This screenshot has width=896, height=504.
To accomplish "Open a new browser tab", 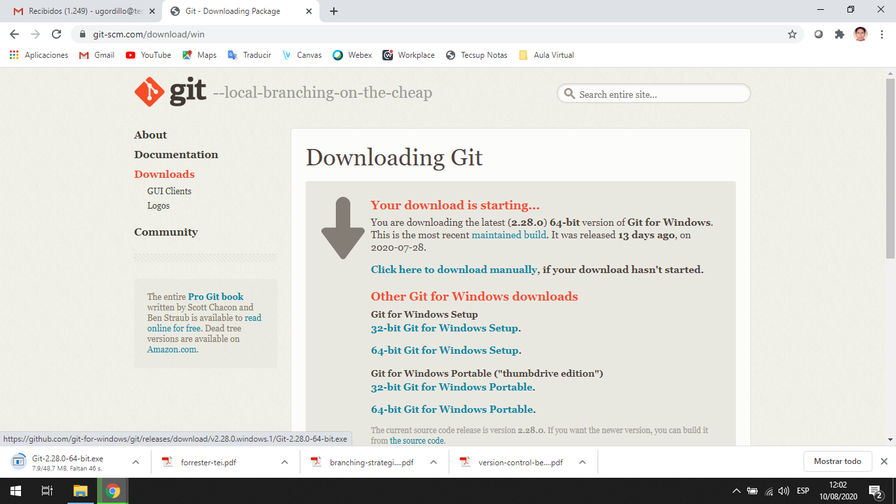I will (334, 11).
